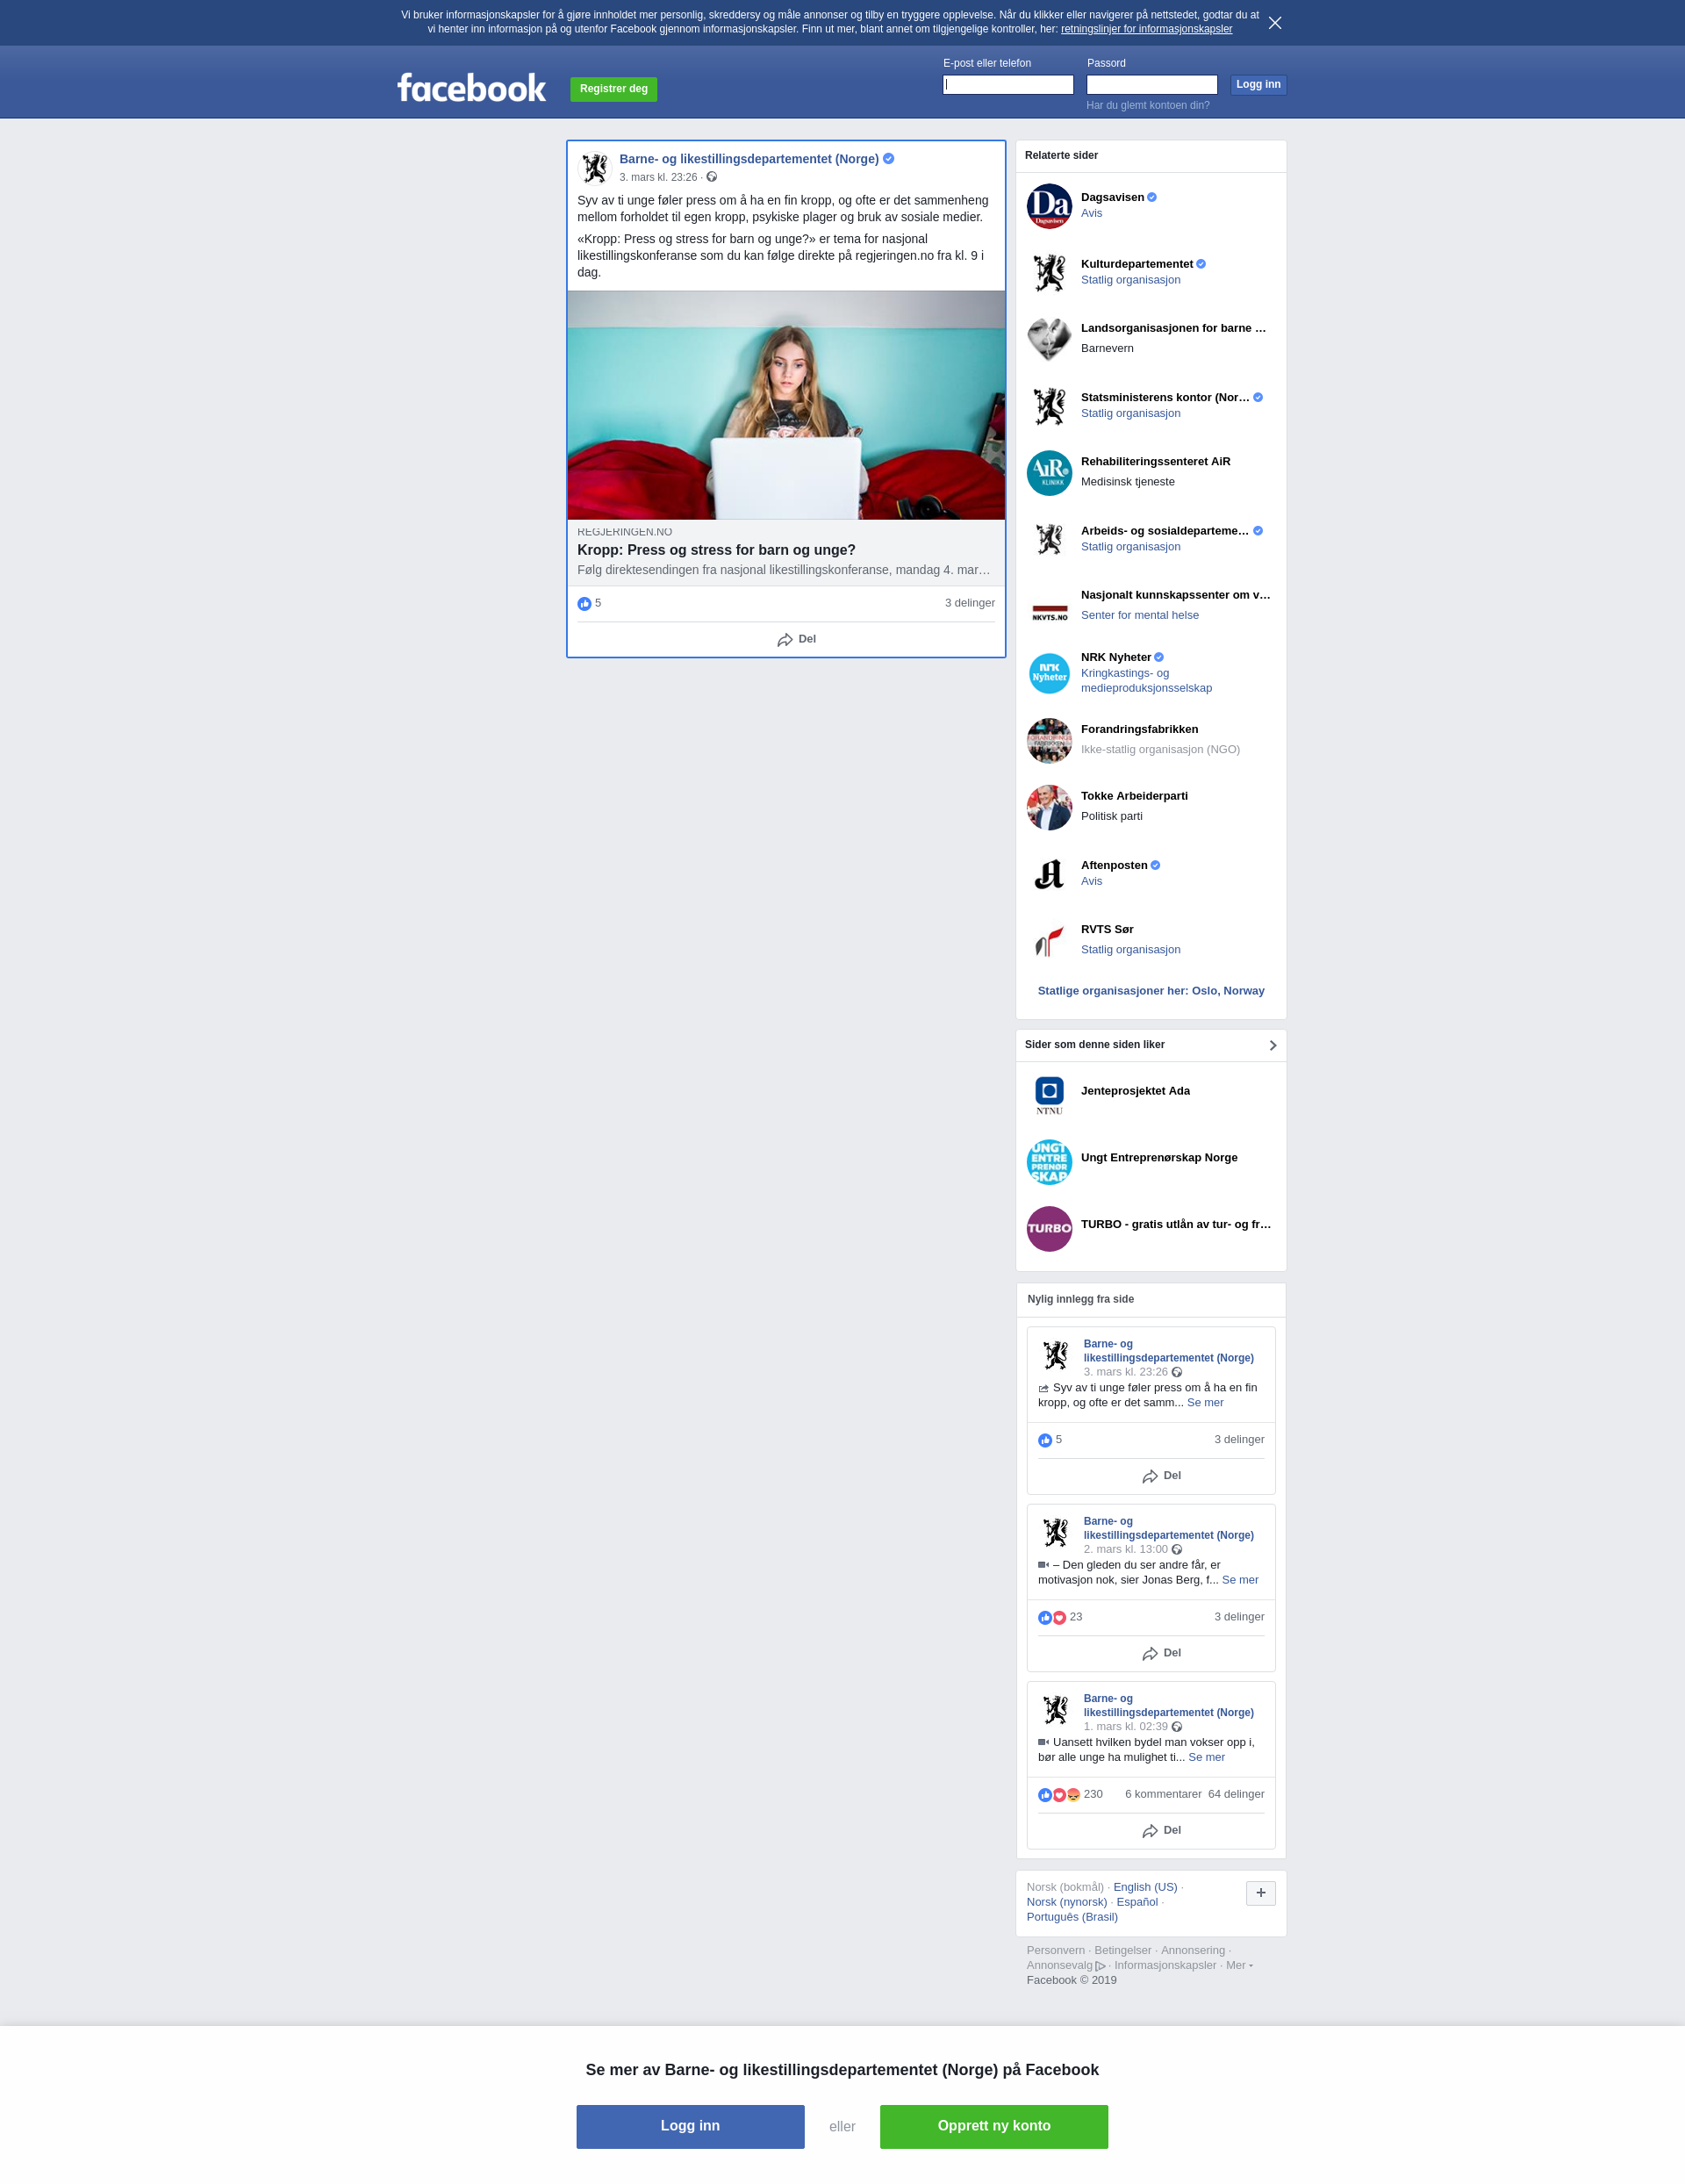
Task: Open Informasjonskapsler footer link
Action: tap(1165, 1965)
